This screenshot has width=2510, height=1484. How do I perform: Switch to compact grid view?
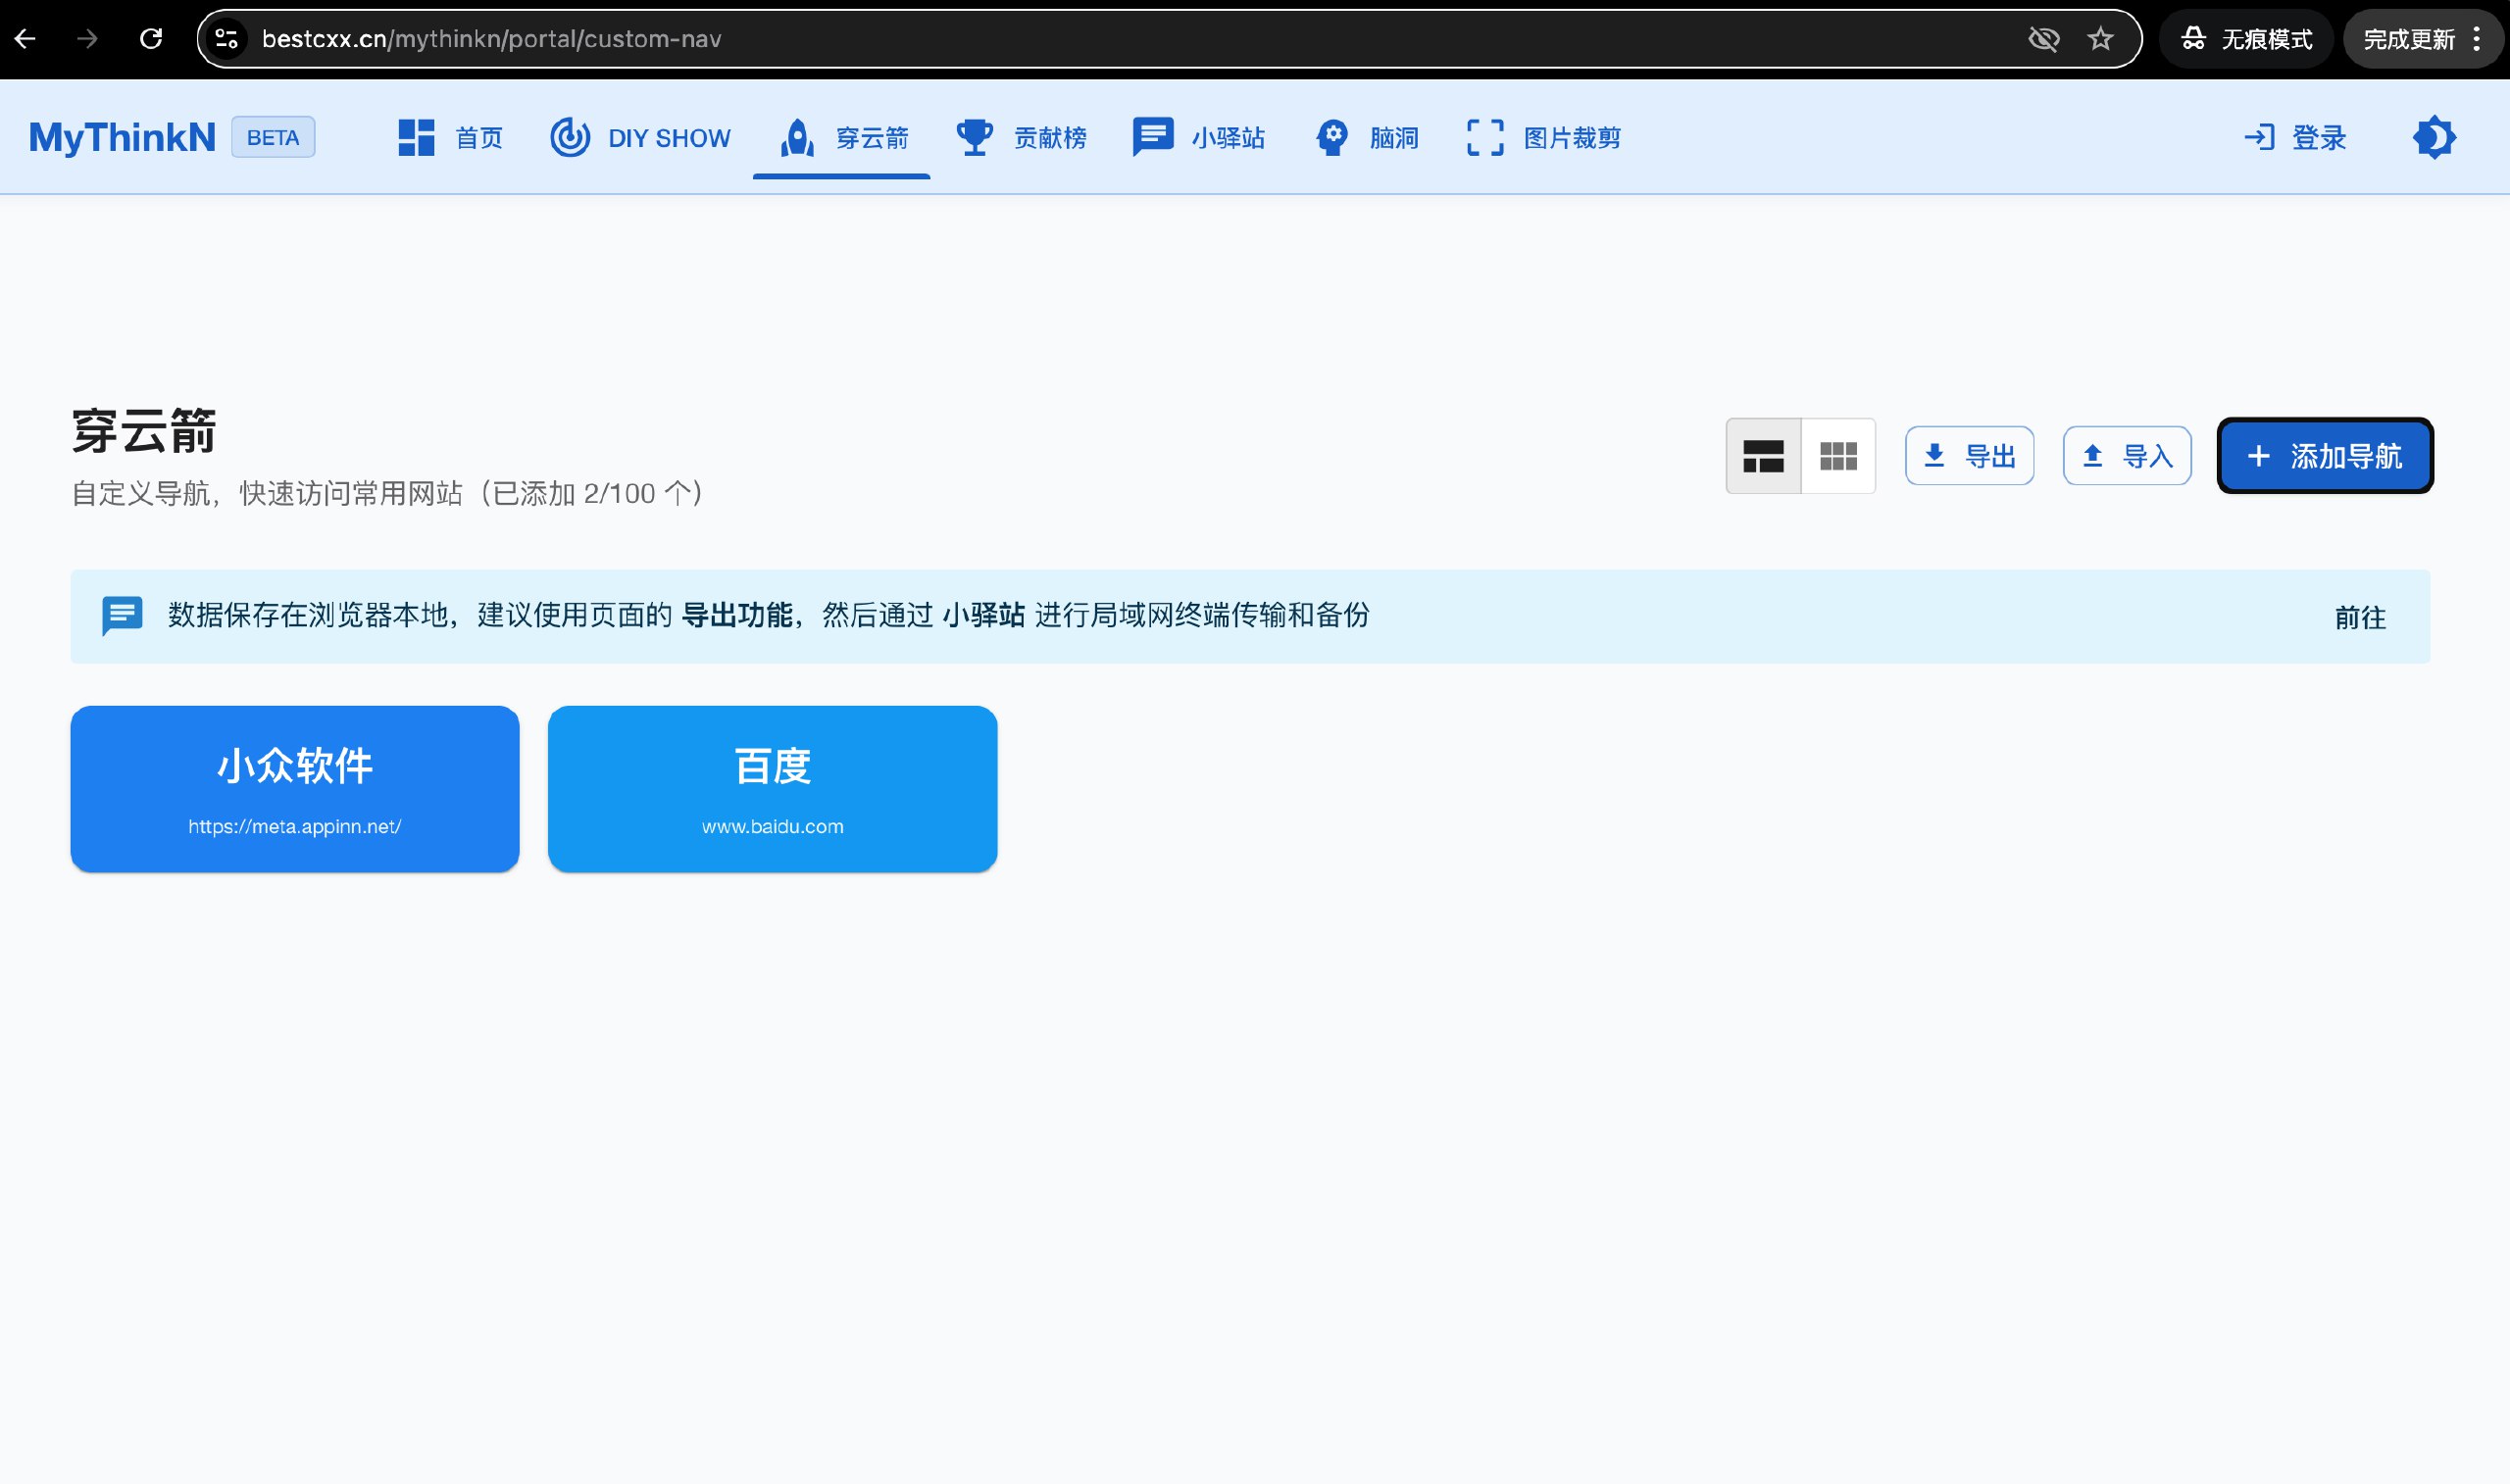tap(1838, 456)
